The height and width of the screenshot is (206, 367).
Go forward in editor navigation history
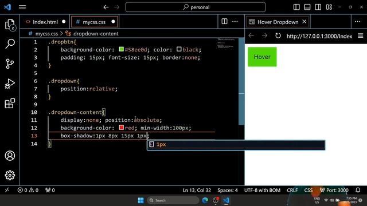[x=116, y=7]
